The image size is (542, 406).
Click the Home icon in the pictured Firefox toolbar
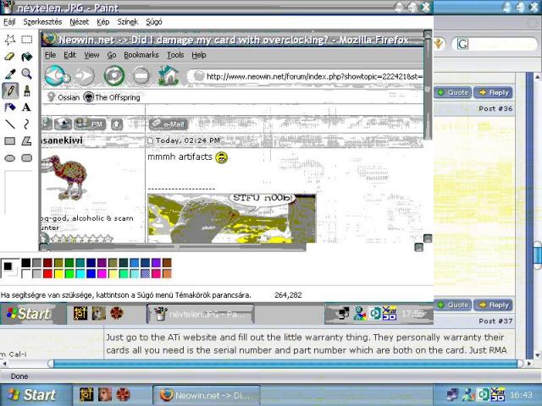click(x=168, y=75)
